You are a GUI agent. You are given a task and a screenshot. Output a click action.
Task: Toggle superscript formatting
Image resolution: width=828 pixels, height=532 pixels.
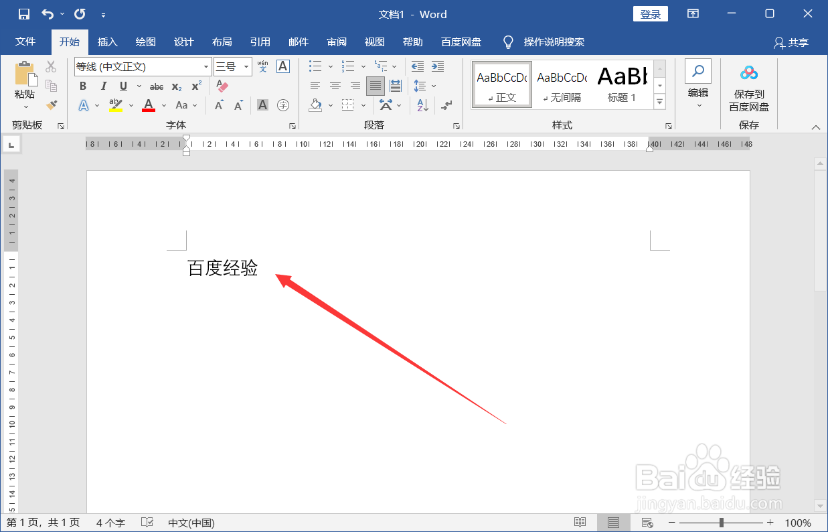click(x=196, y=86)
